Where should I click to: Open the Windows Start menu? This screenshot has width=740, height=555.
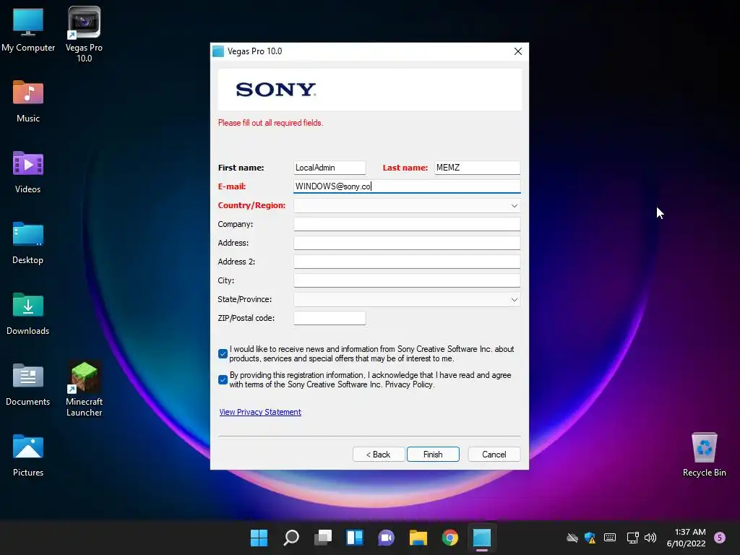click(x=259, y=538)
